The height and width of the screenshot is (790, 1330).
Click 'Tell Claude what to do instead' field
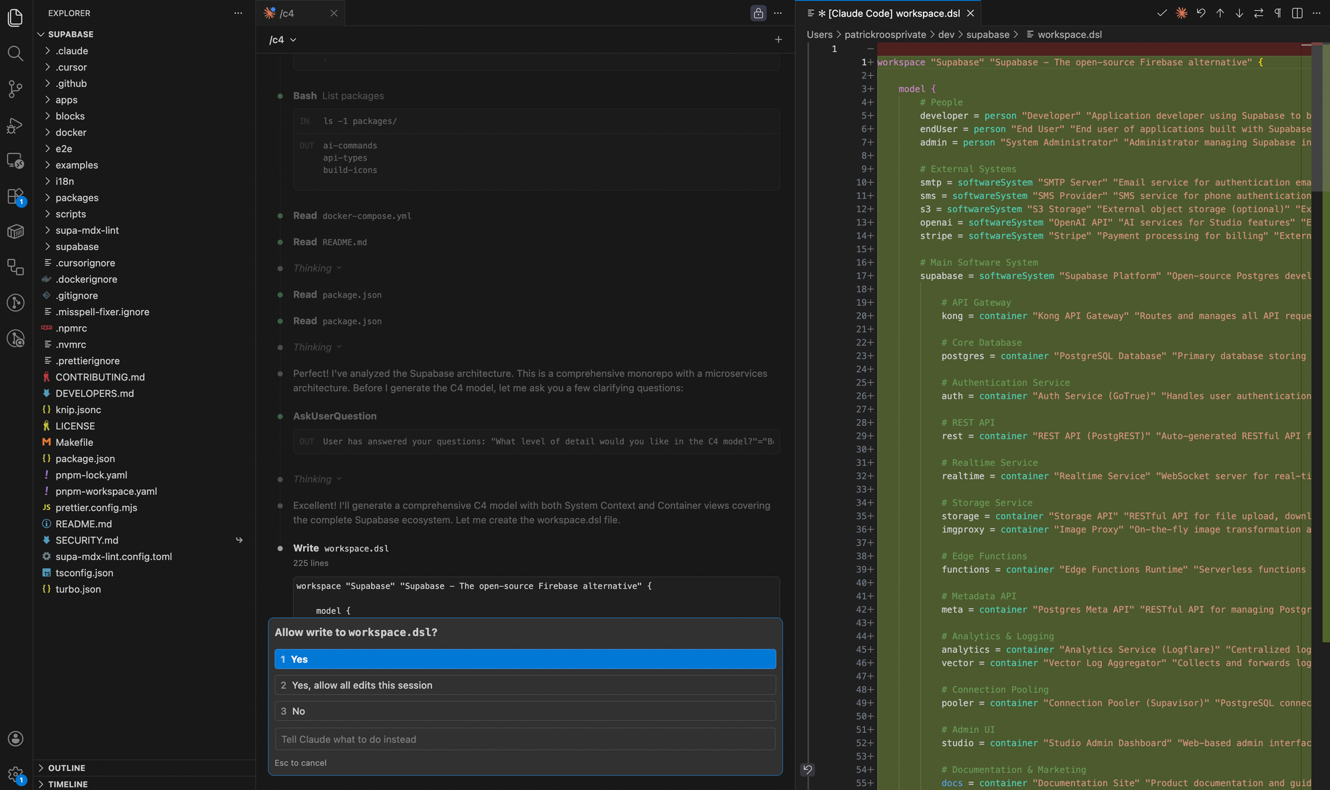click(525, 739)
